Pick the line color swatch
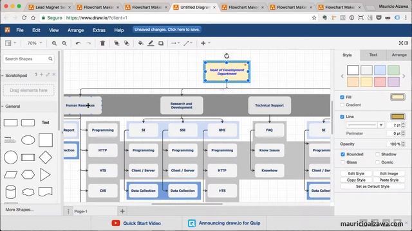The image size is (412, 231). [x=398, y=117]
